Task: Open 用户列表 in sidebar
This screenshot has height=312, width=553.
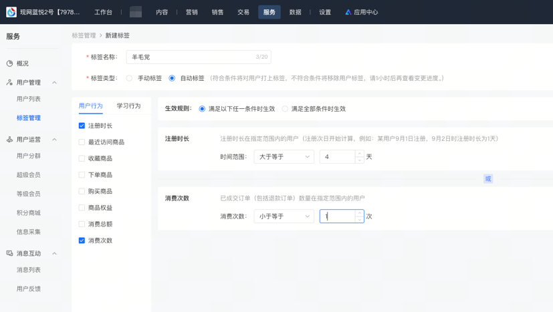Action: pos(29,99)
